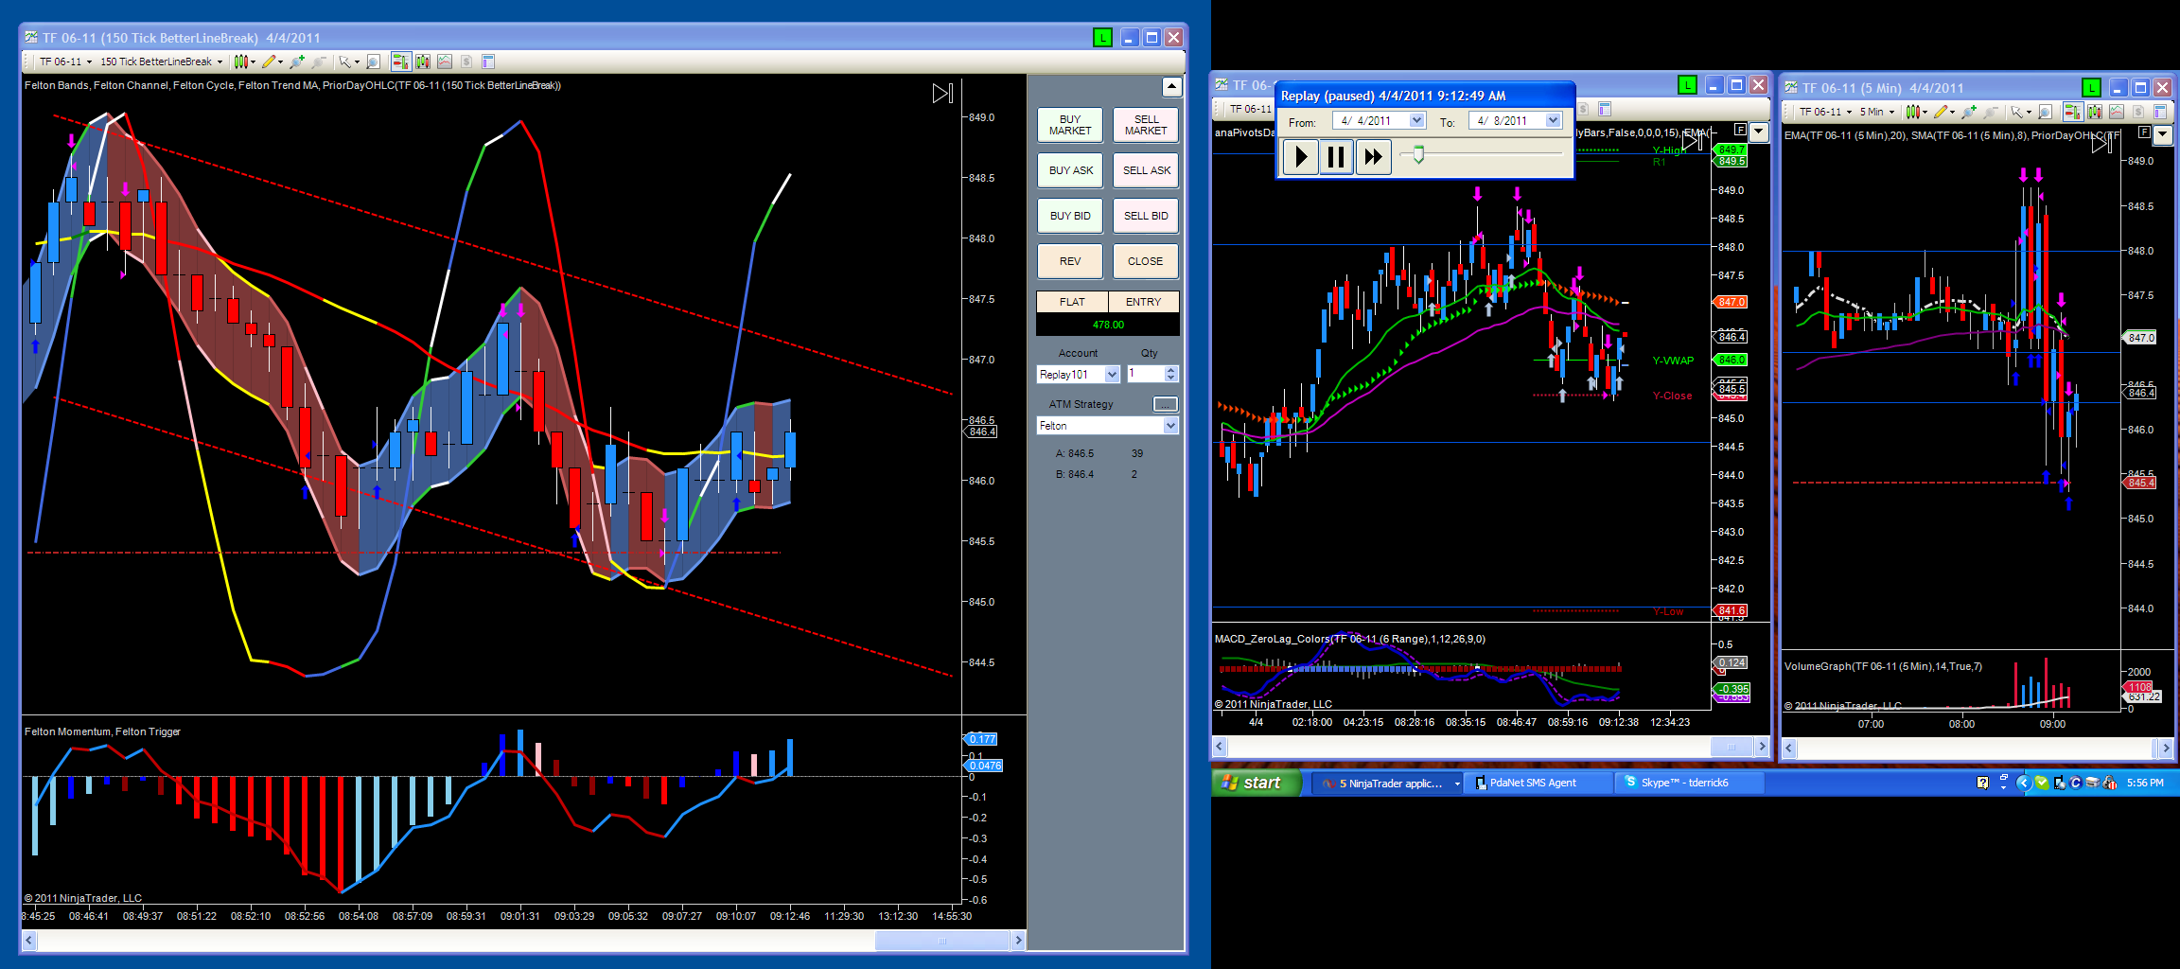Open the ATM Strategy Felton dropdown
This screenshot has width=2180, height=969.
(1108, 426)
